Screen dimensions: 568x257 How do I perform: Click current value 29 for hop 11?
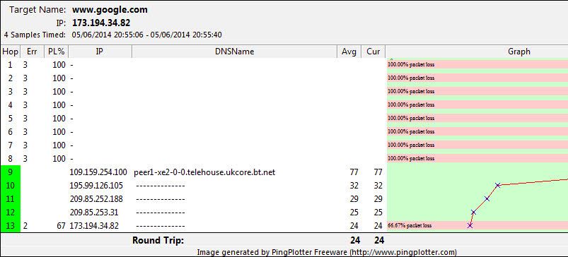point(378,199)
